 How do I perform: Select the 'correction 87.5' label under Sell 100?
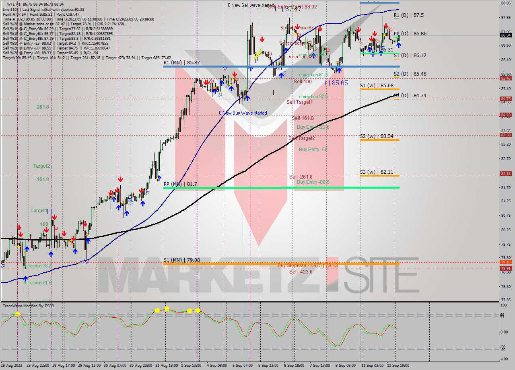click(x=313, y=97)
